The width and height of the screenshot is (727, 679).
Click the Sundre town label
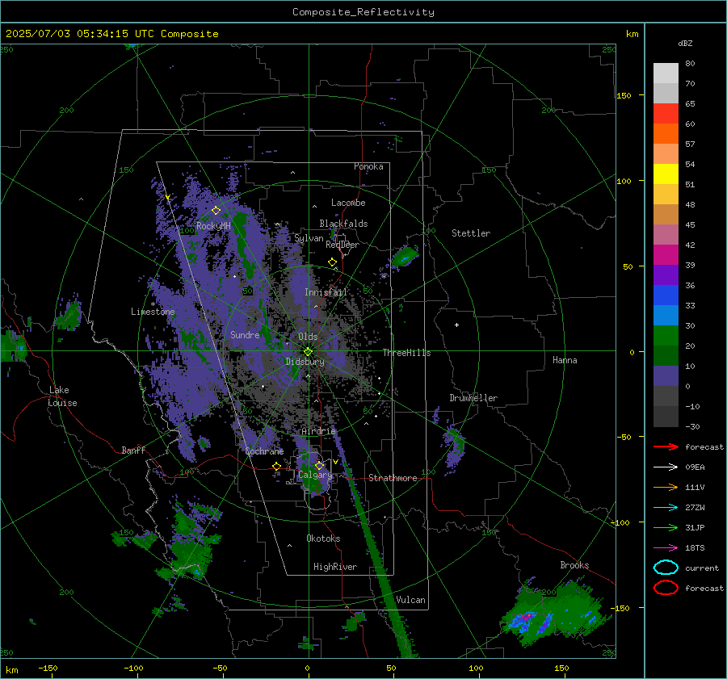coord(245,334)
